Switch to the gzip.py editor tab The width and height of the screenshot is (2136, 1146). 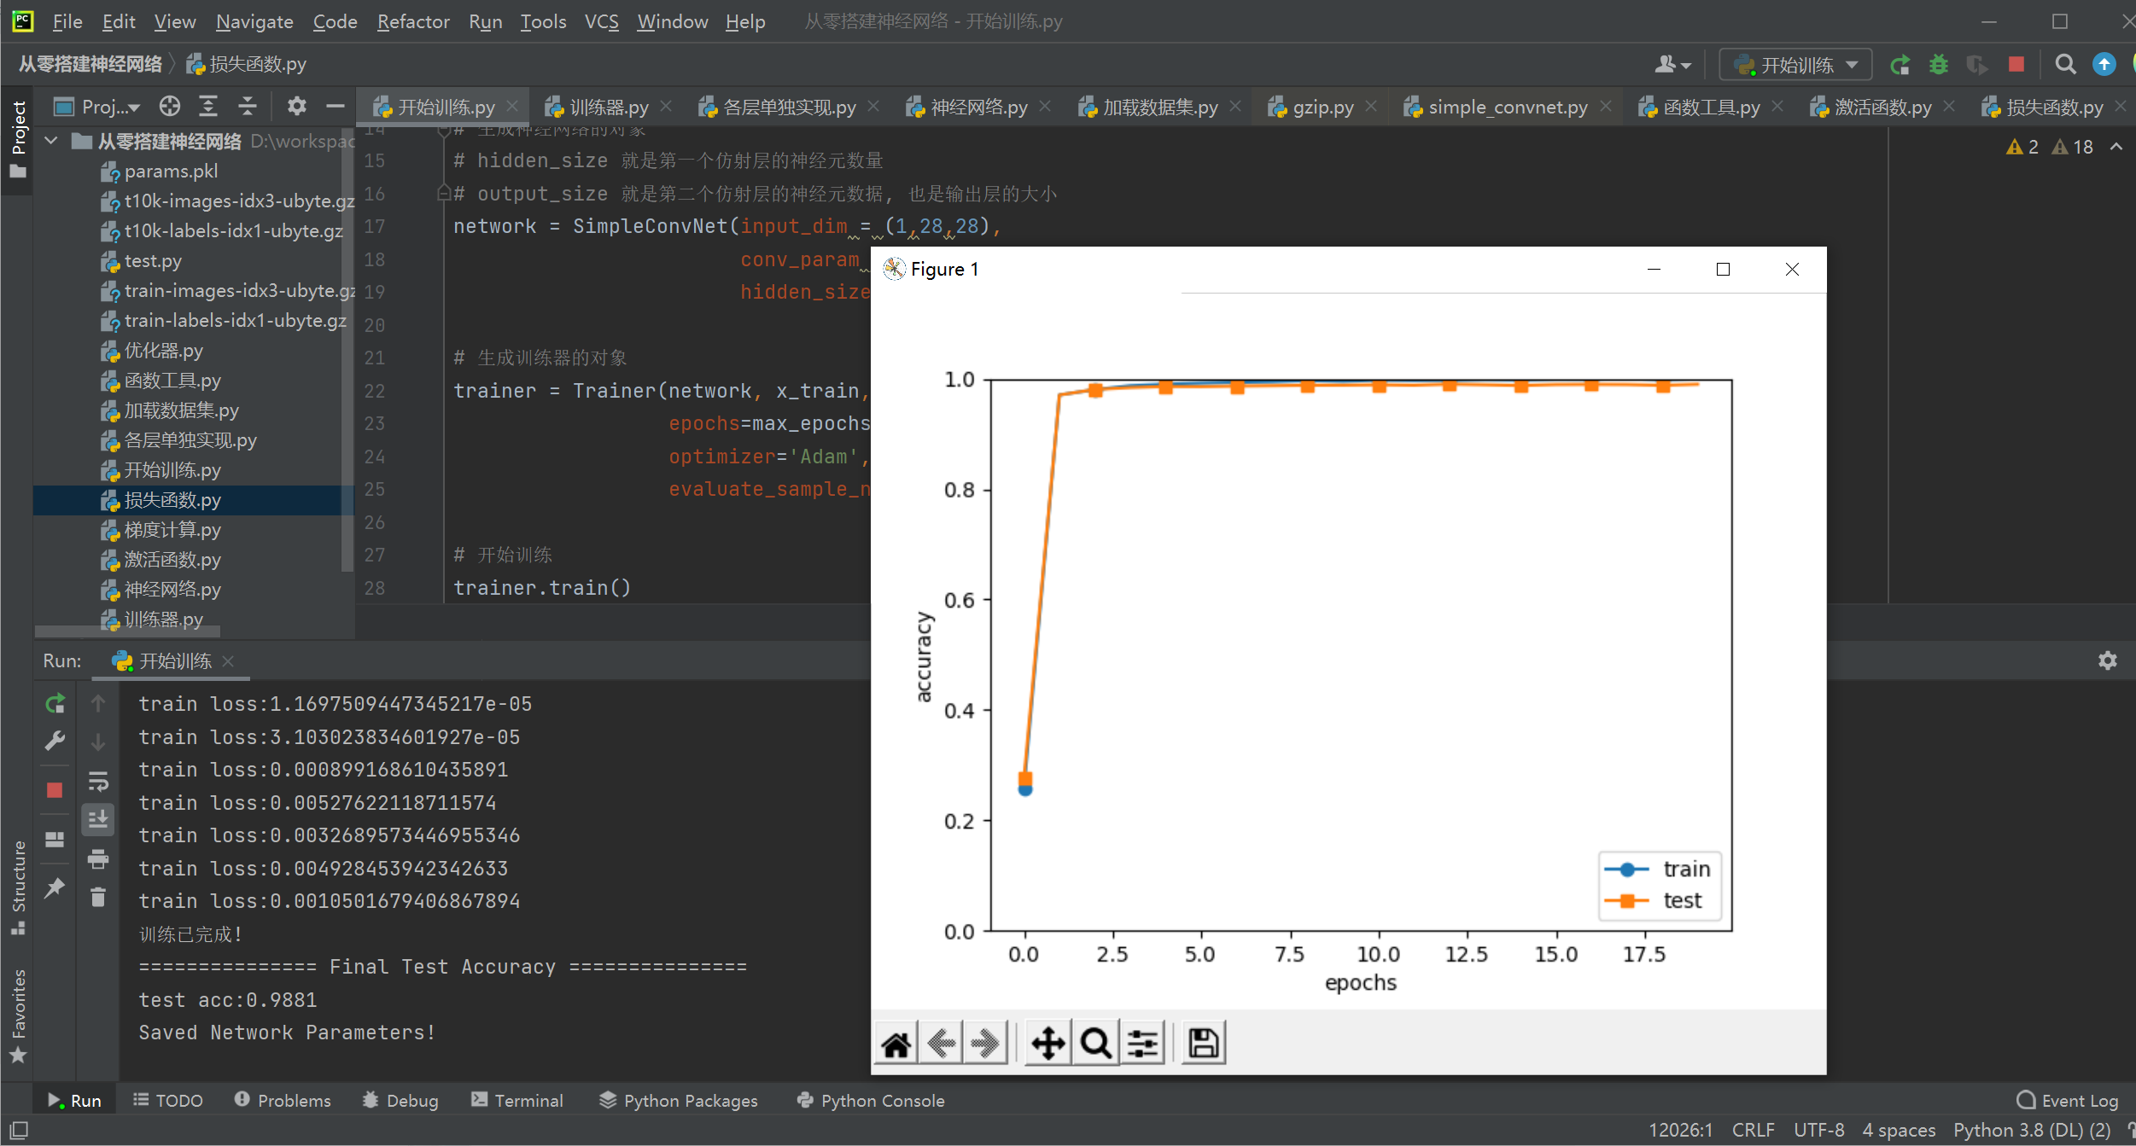point(1322,107)
